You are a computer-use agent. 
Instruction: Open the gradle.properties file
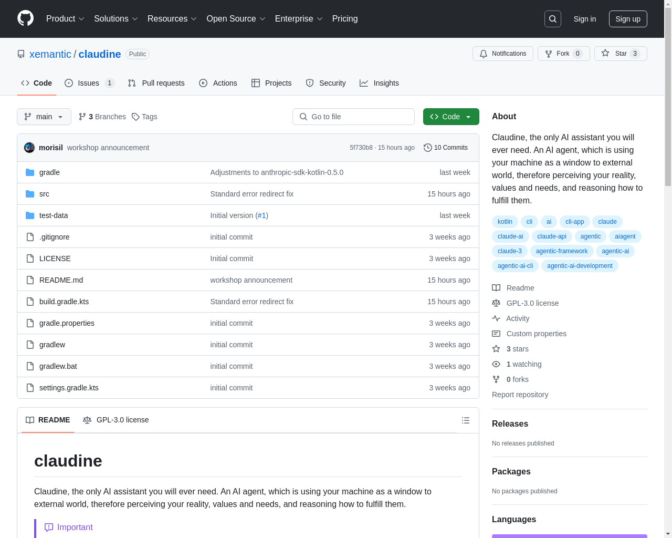coord(67,323)
